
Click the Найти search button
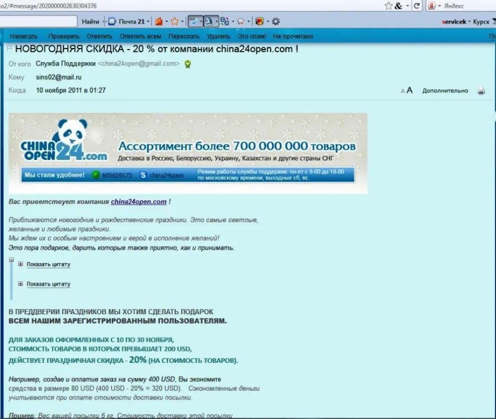[x=90, y=22]
